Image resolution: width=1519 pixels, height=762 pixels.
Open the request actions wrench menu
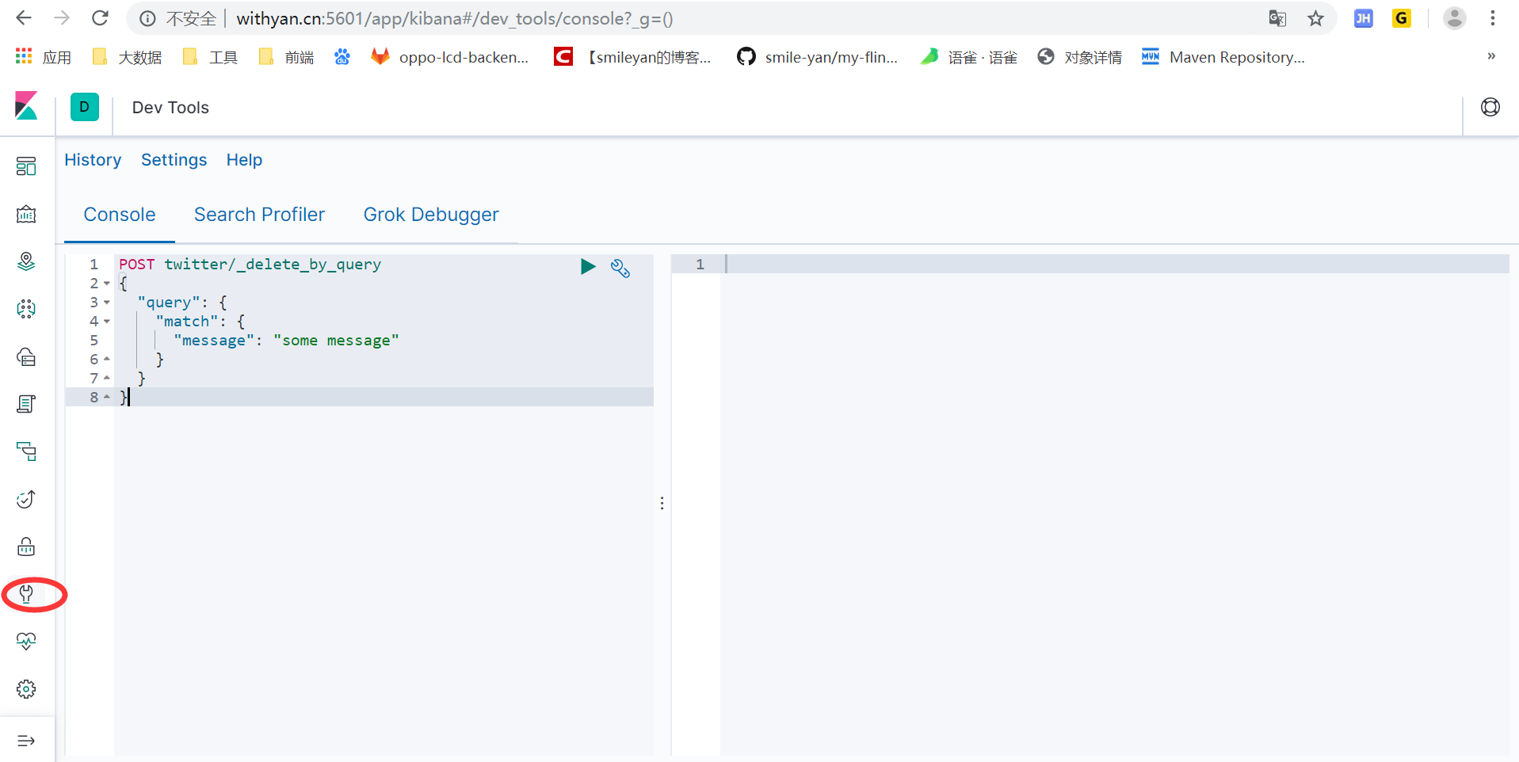coord(620,268)
